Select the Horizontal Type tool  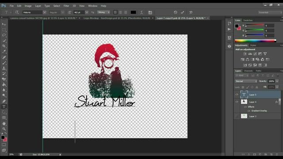tap(4, 107)
